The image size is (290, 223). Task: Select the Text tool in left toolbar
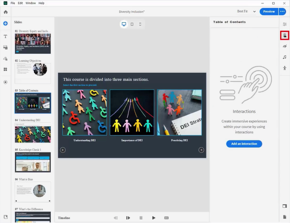click(x=5, y=37)
